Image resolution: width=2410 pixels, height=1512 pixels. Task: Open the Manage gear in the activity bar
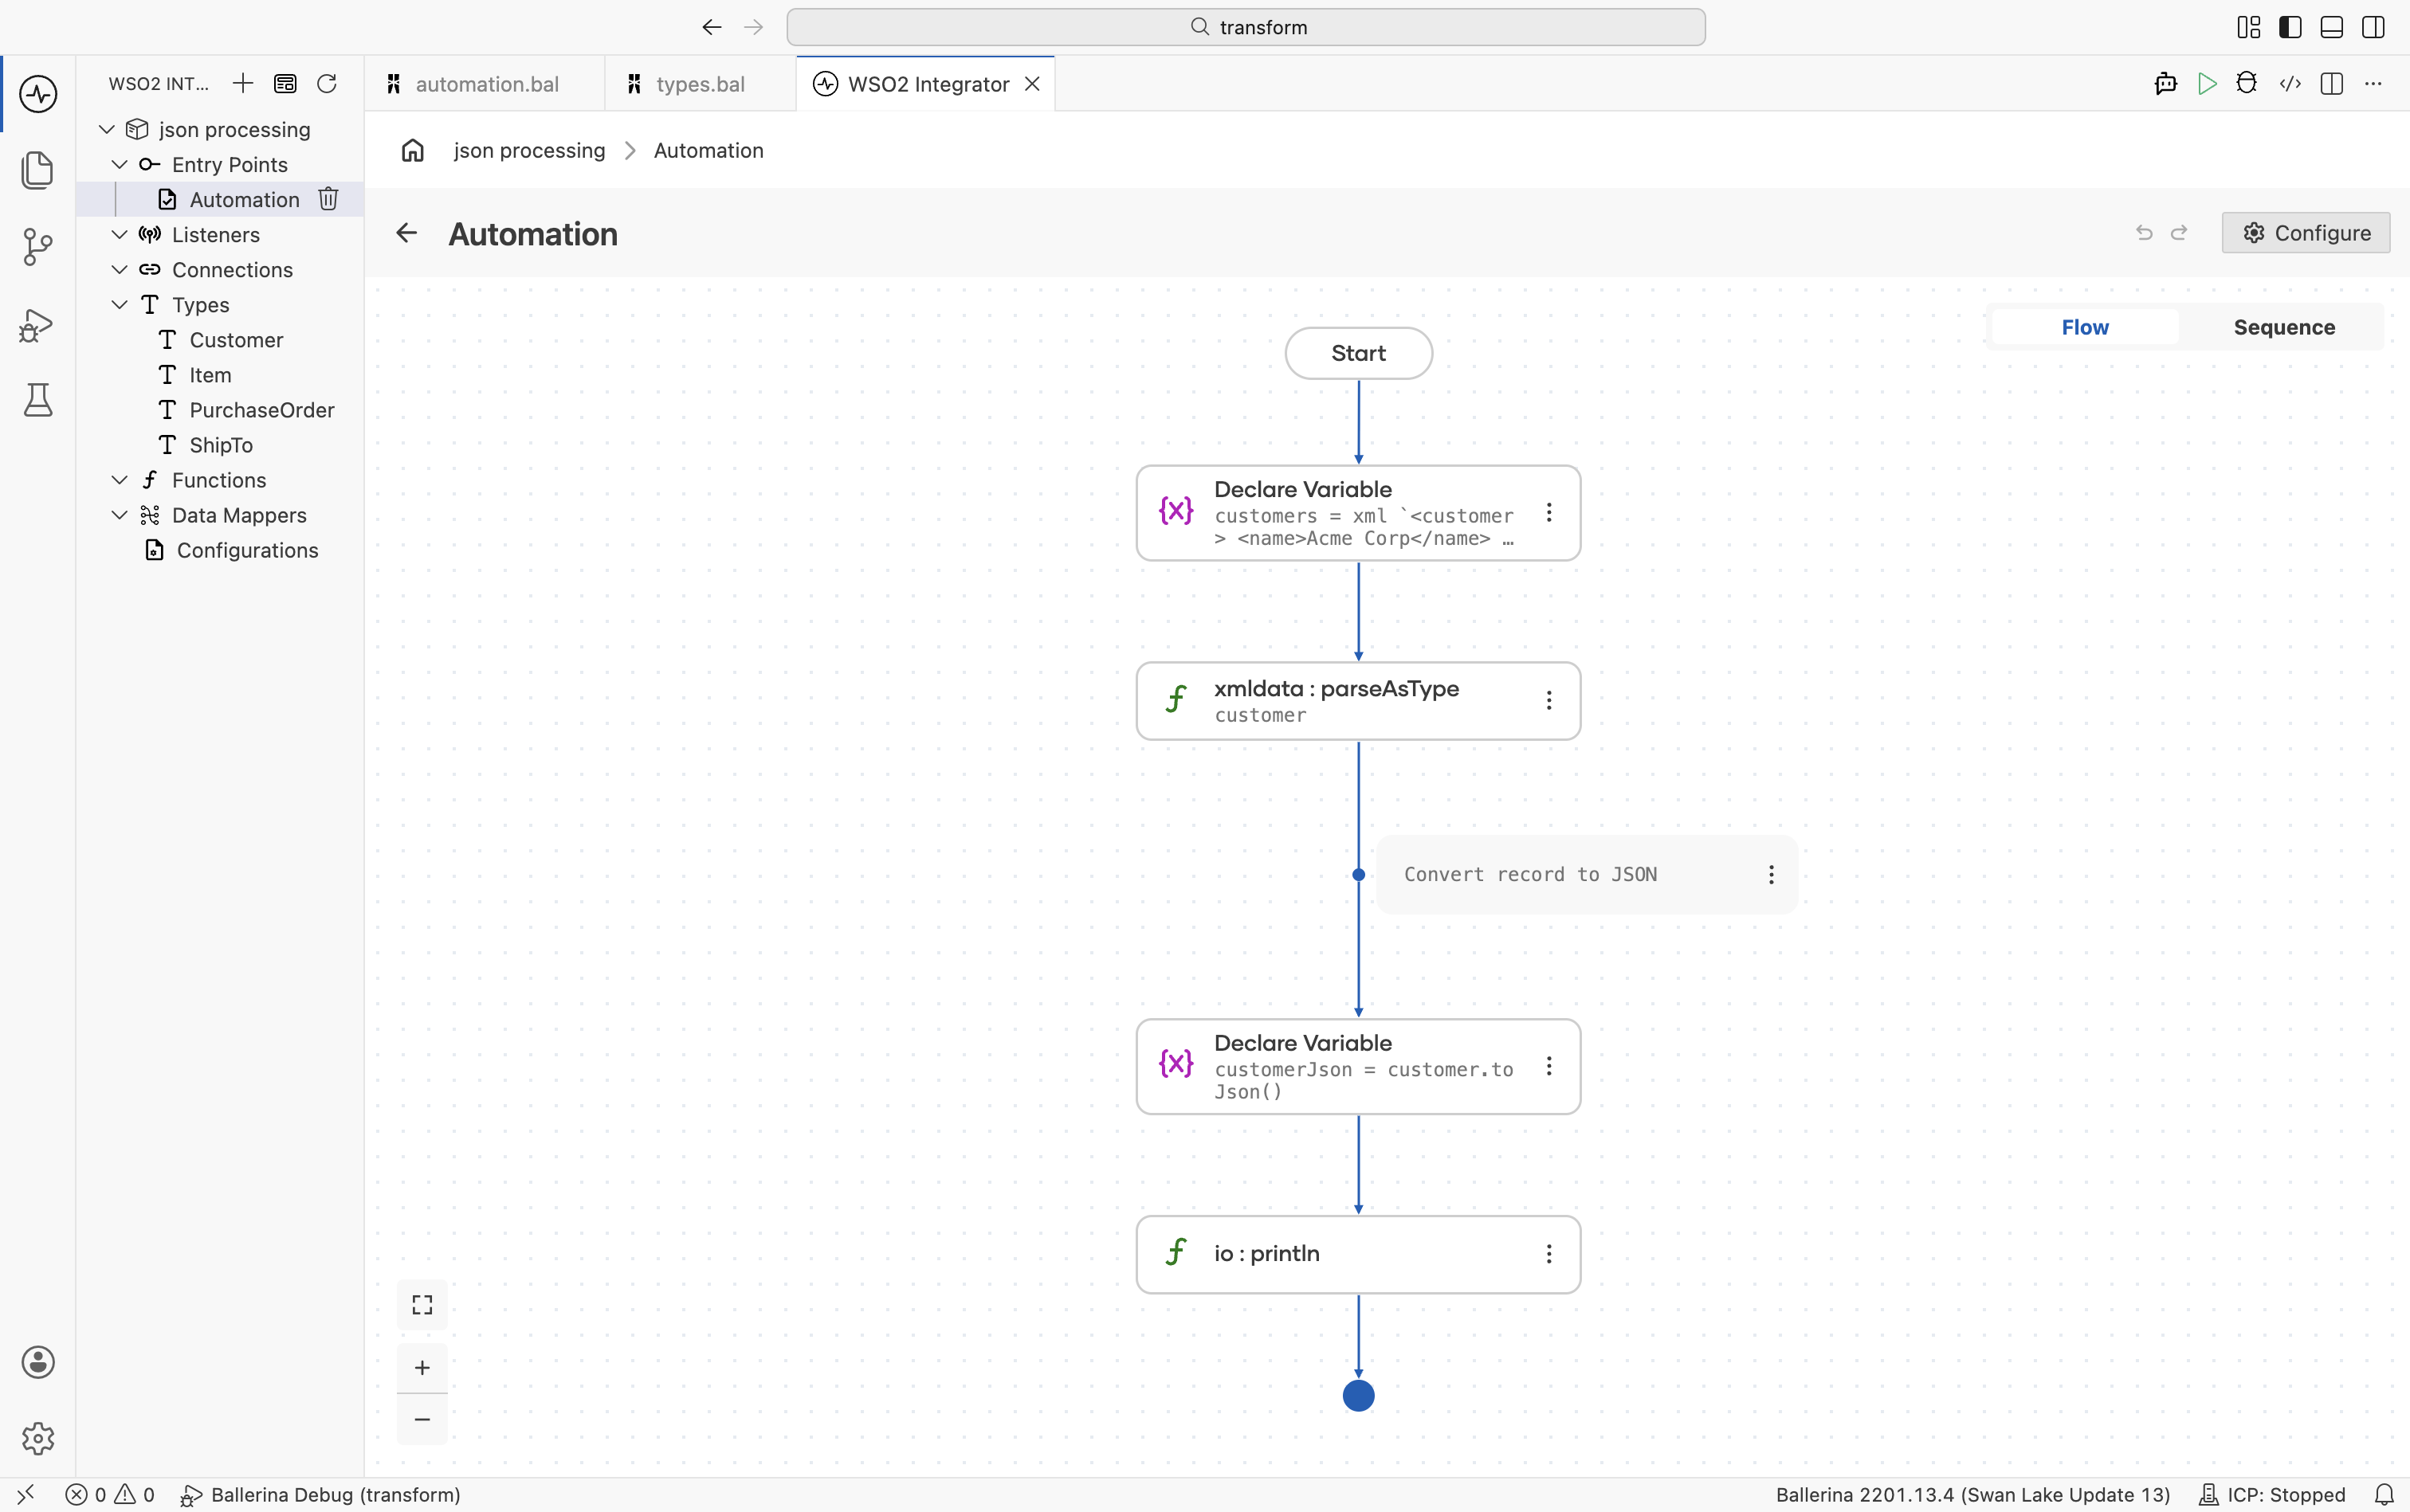point(38,1438)
